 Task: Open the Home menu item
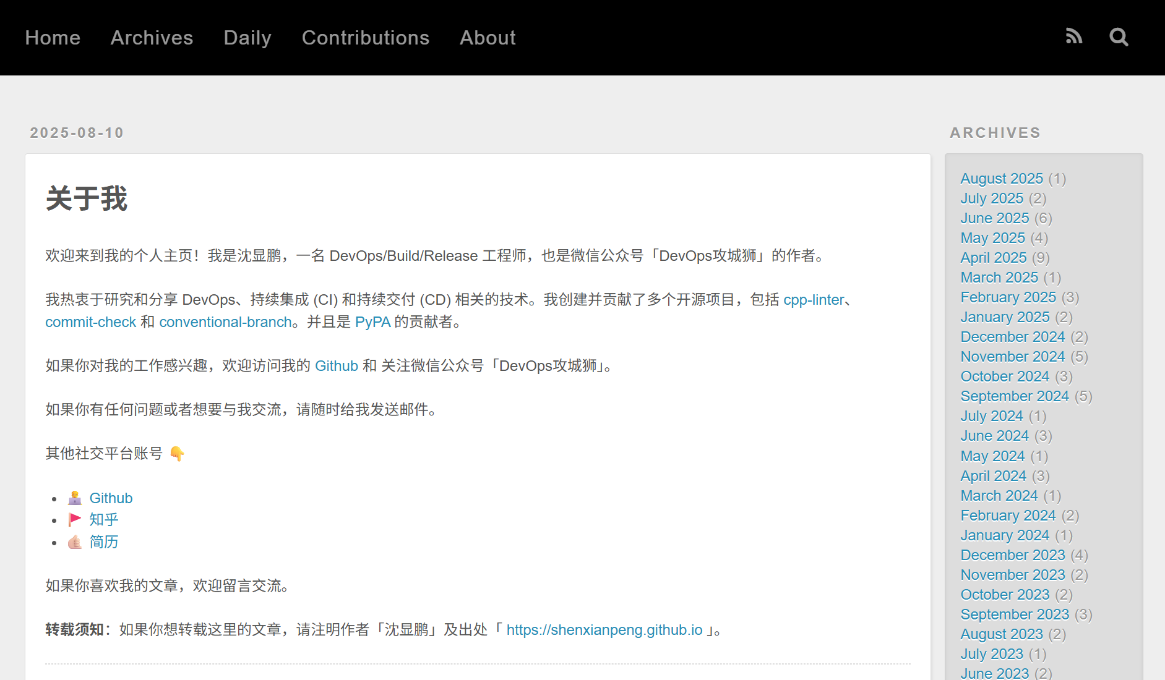point(53,38)
